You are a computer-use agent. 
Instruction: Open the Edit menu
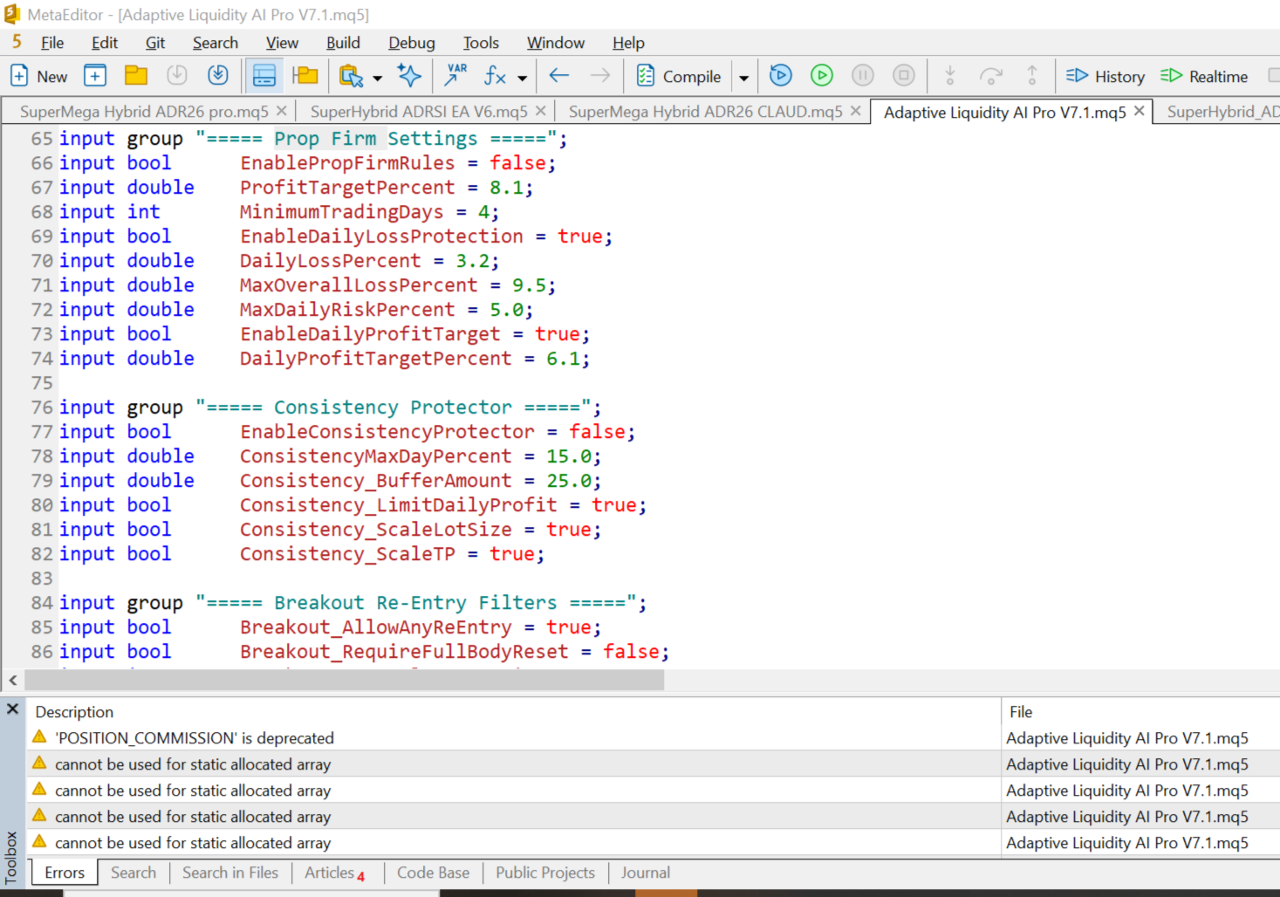click(105, 43)
